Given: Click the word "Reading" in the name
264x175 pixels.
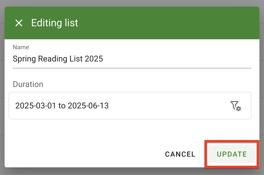Looking at the screenshot, I should (x=53, y=59).
